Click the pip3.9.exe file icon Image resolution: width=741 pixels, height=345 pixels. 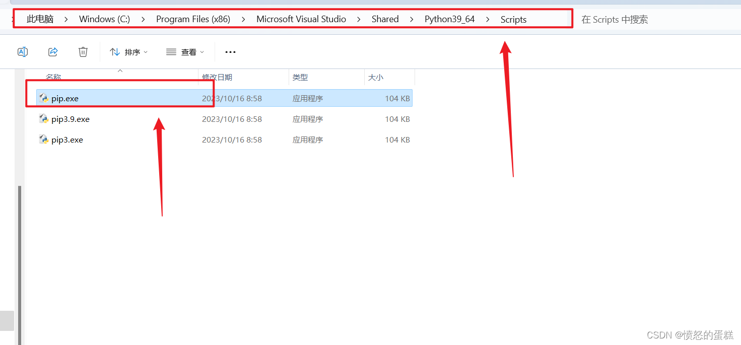click(x=44, y=119)
